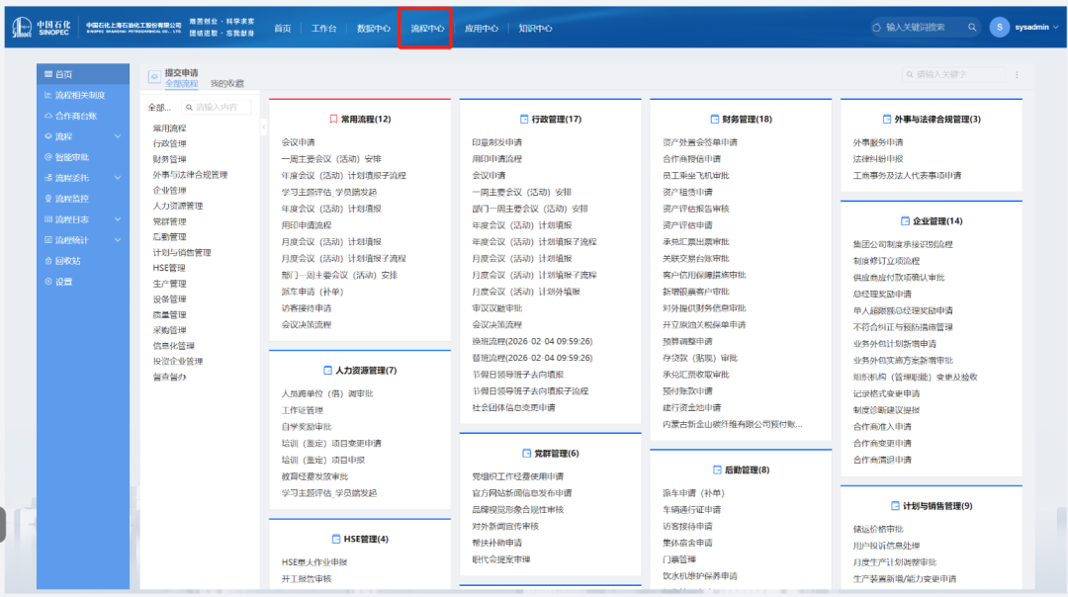Viewport: 1068px width, 597px height.
Task: Click the three-dot more options icon
Action: click(x=1017, y=75)
